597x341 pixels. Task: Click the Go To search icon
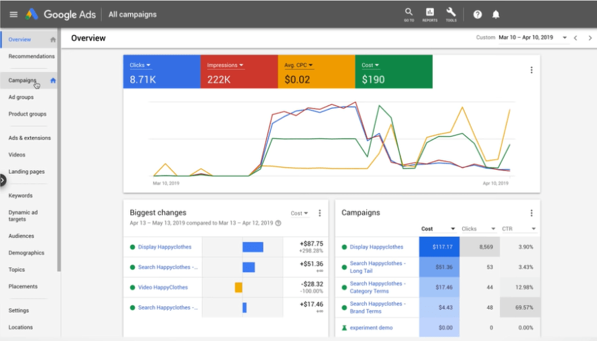tap(409, 13)
